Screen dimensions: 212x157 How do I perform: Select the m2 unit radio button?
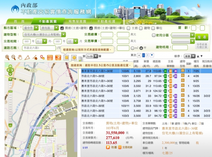coord(132,48)
